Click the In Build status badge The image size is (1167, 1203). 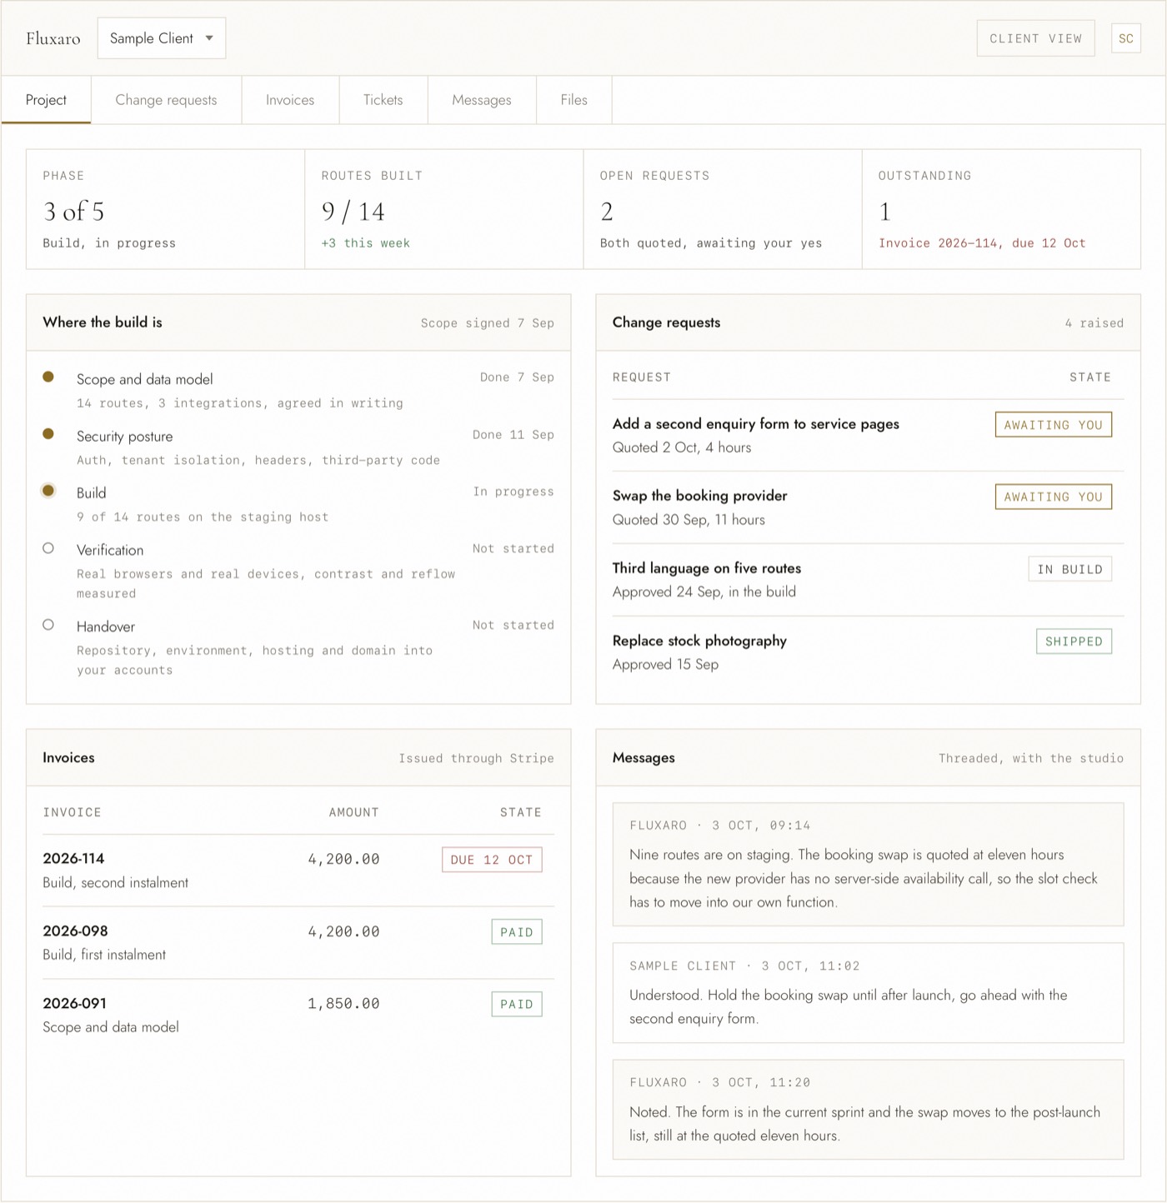click(x=1070, y=569)
